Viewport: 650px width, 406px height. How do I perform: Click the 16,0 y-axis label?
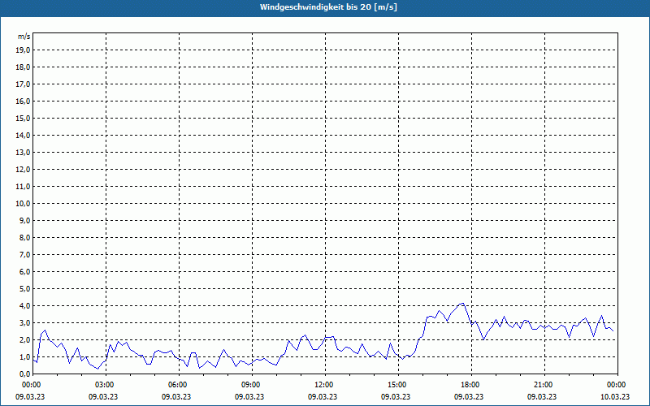pyautogui.click(x=23, y=101)
